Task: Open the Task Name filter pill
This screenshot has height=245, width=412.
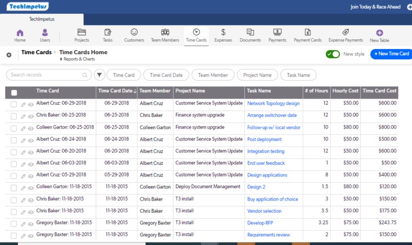Action: point(298,75)
